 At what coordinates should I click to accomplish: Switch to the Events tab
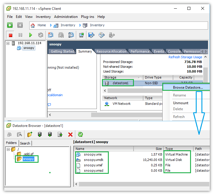[159, 51]
